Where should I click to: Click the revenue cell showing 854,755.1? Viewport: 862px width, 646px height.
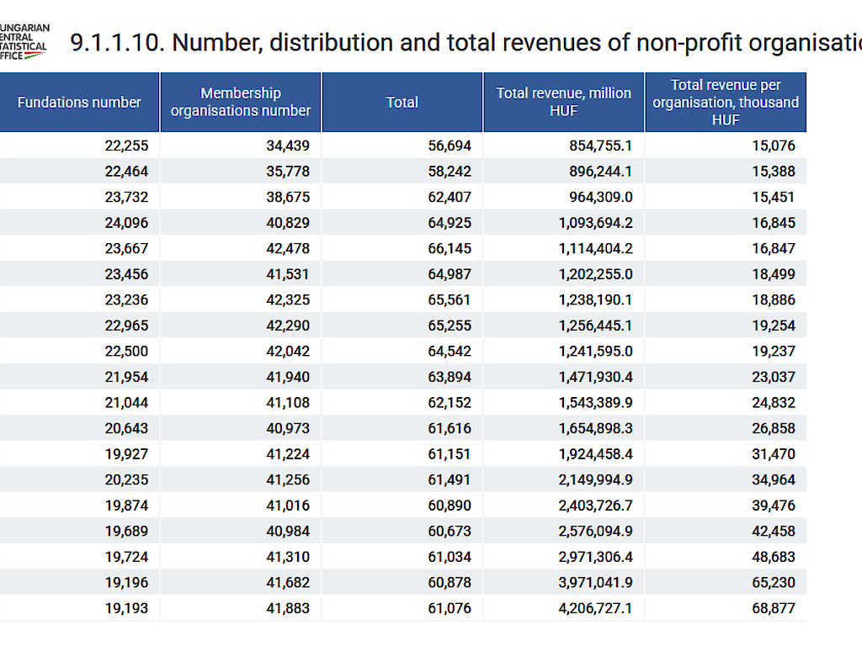(x=601, y=146)
